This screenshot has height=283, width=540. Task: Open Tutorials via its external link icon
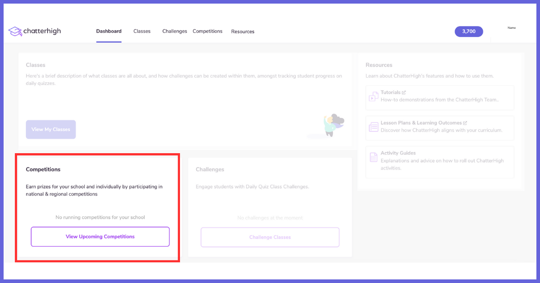[x=404, y=92]
